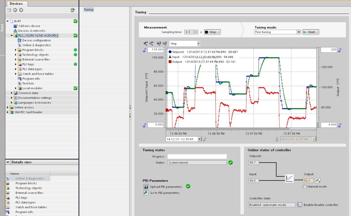Image resolution: width=351 pixels, height=216 pixels.
Task: Open Program info in project tree
Action: click(31, 79)
